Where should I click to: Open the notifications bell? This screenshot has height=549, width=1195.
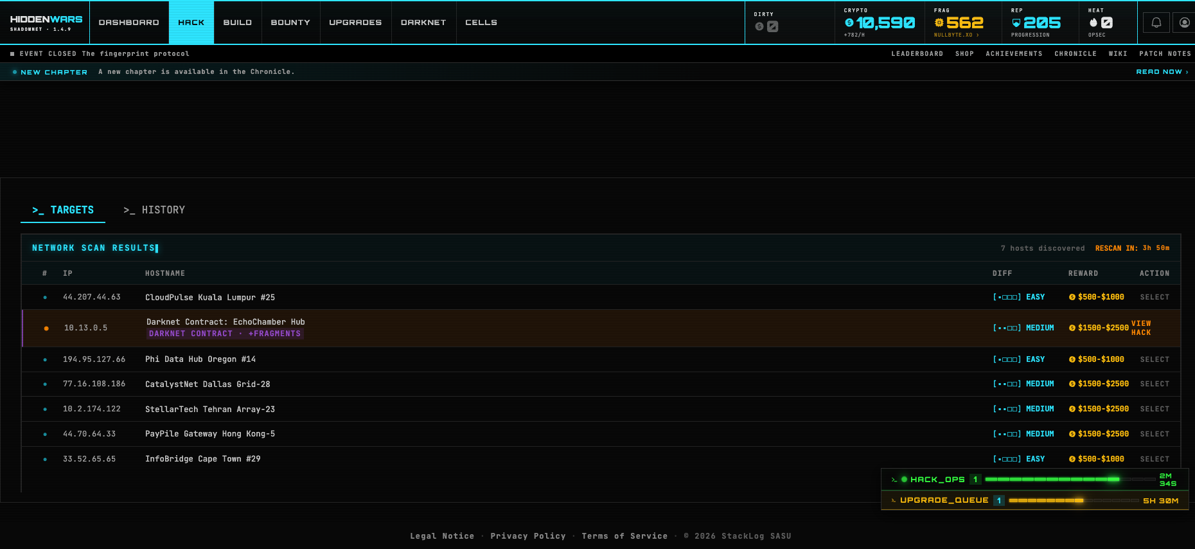(x=1156, y=22)
